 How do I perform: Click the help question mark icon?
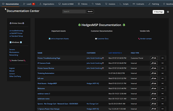(168, 12)
